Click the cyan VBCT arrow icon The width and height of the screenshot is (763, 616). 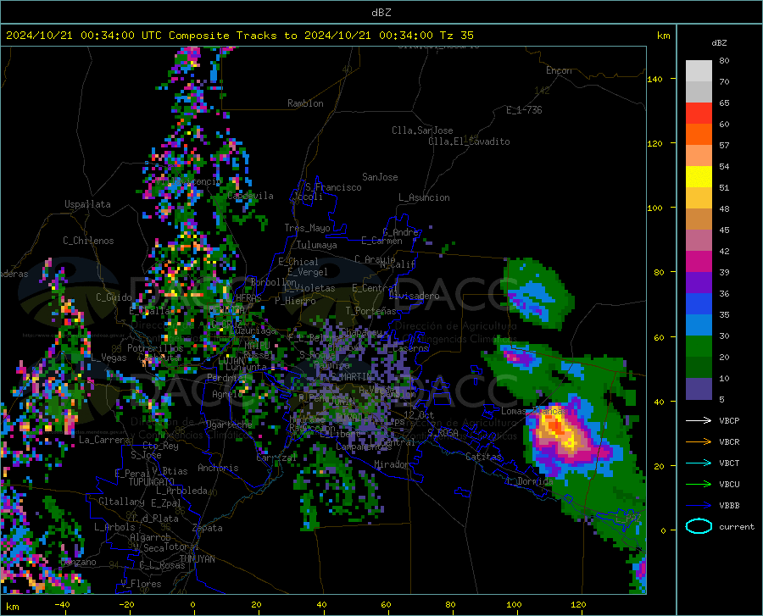tap(699, 463)
